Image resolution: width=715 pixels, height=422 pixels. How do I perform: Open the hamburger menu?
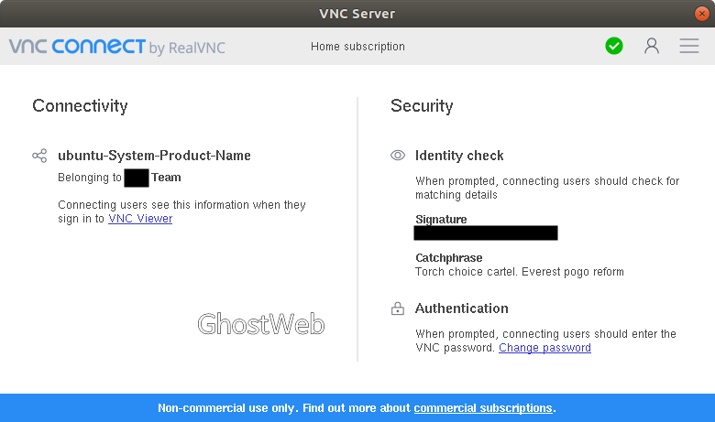pyautogui.click(x=689, y=46)
